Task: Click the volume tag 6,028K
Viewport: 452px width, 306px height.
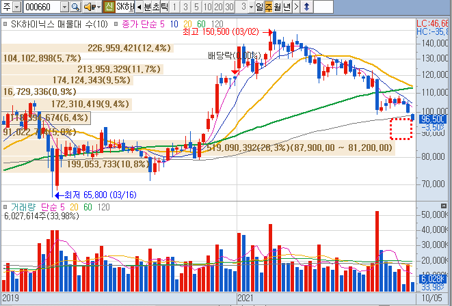Action: [434, 279]
